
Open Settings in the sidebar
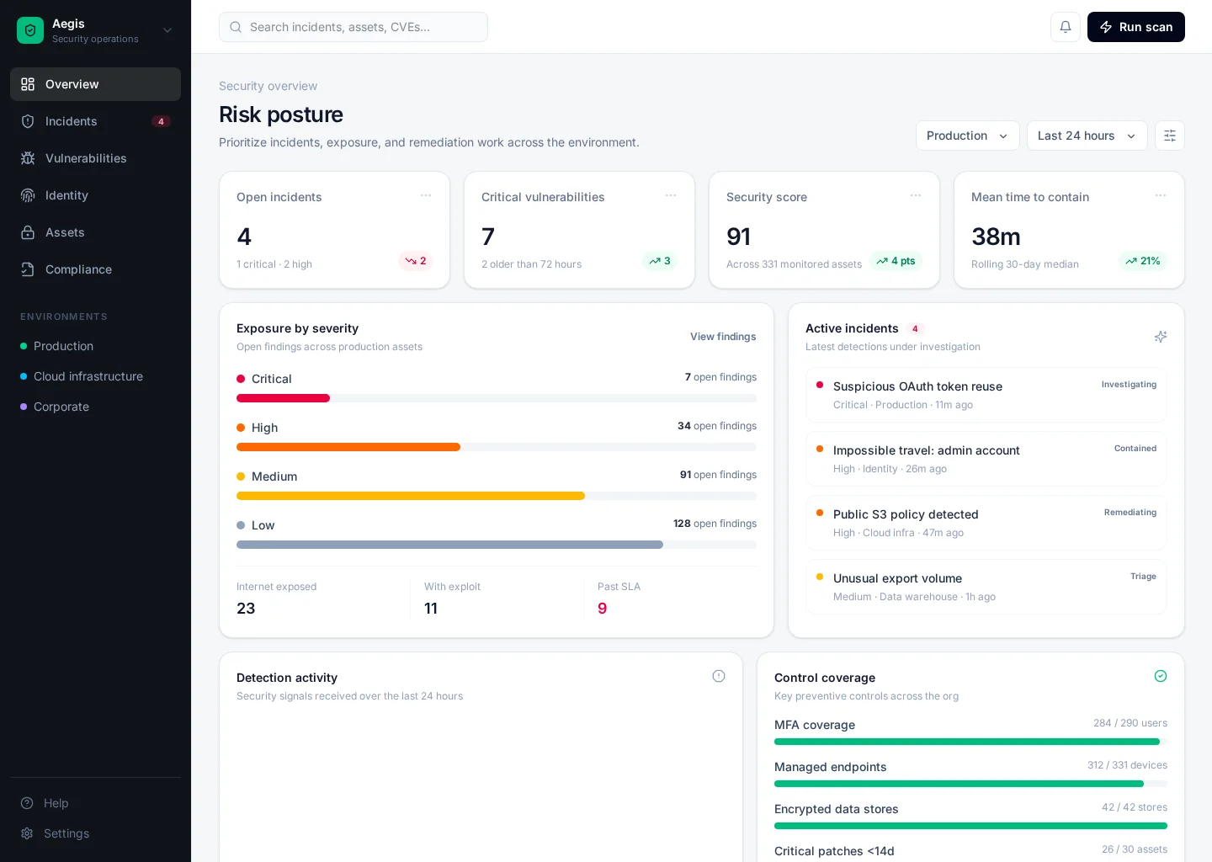click(x=95, y=833)
